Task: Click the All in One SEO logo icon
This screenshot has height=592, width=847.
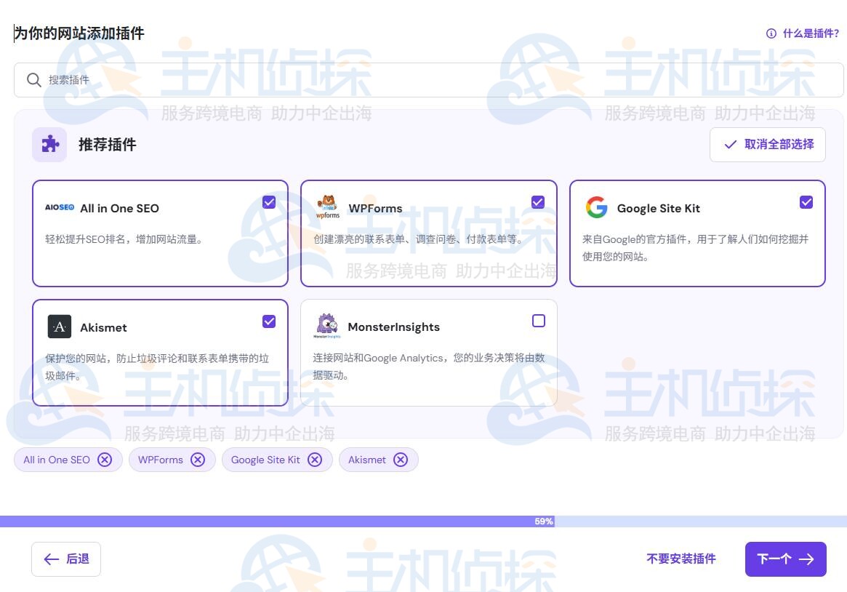Action: (59, 207)
